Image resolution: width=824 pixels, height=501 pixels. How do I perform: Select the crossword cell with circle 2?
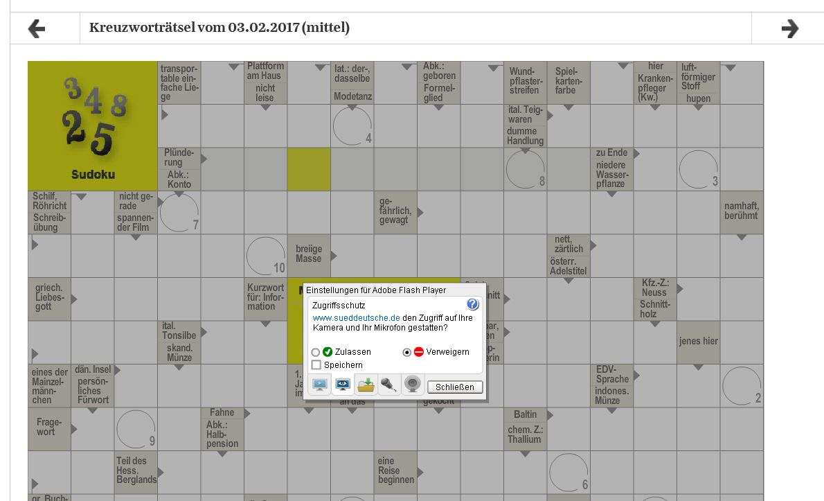[x=742, y=386]
